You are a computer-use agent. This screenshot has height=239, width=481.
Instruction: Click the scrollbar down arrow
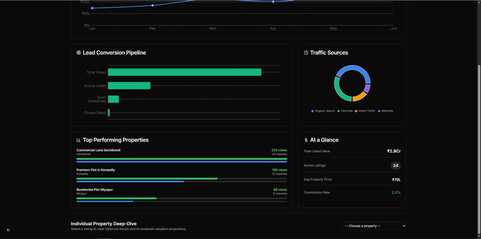coord(479,237)
